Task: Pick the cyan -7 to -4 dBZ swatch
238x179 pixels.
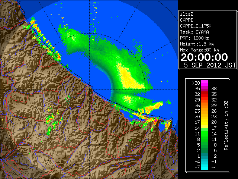Action: (x=205, y=167)
